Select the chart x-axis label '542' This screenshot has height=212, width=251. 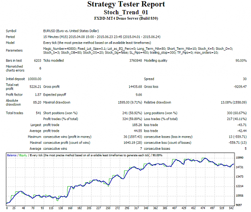(x=231, y=208)
